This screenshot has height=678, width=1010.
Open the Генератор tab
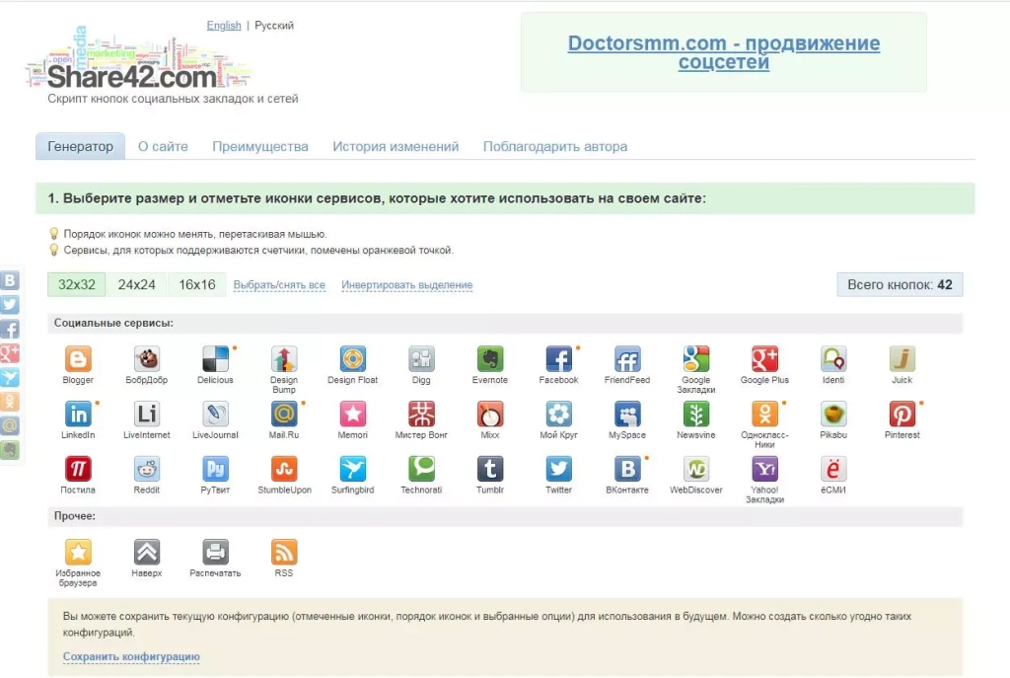click(x=81, y=146)
